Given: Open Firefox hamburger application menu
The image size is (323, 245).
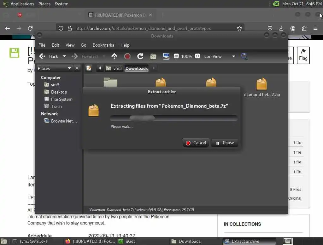Looking at the screenshot, I should click(315, 28).
